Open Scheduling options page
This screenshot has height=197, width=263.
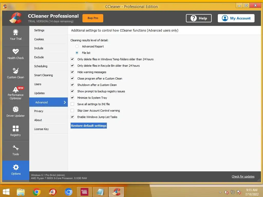tap(49, 66)
